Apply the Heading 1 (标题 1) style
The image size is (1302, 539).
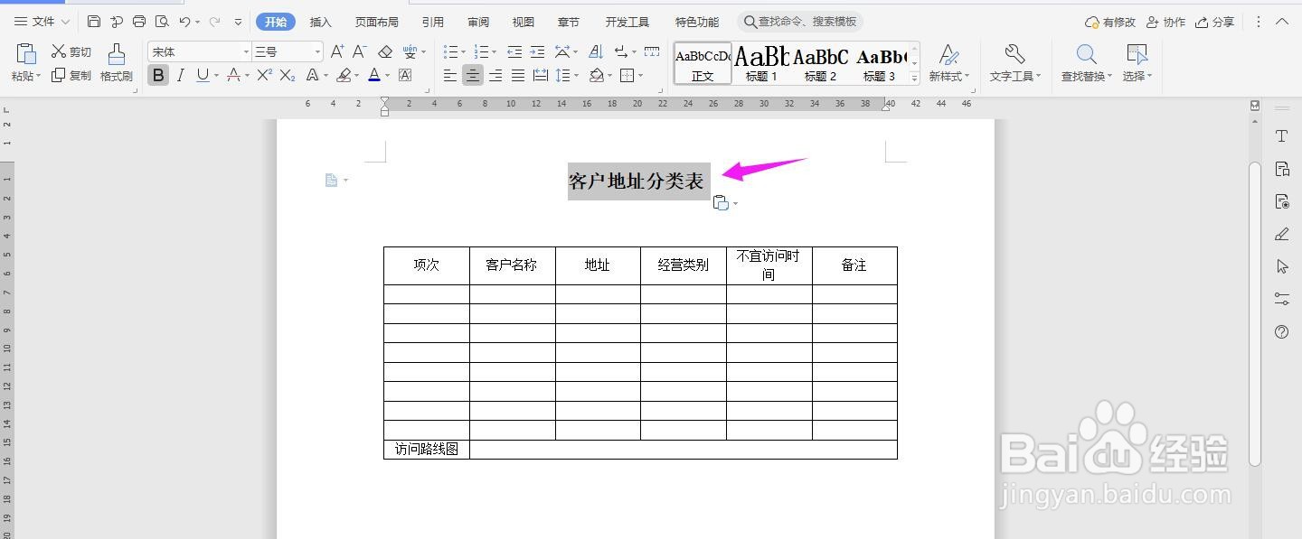pos(761,63)
